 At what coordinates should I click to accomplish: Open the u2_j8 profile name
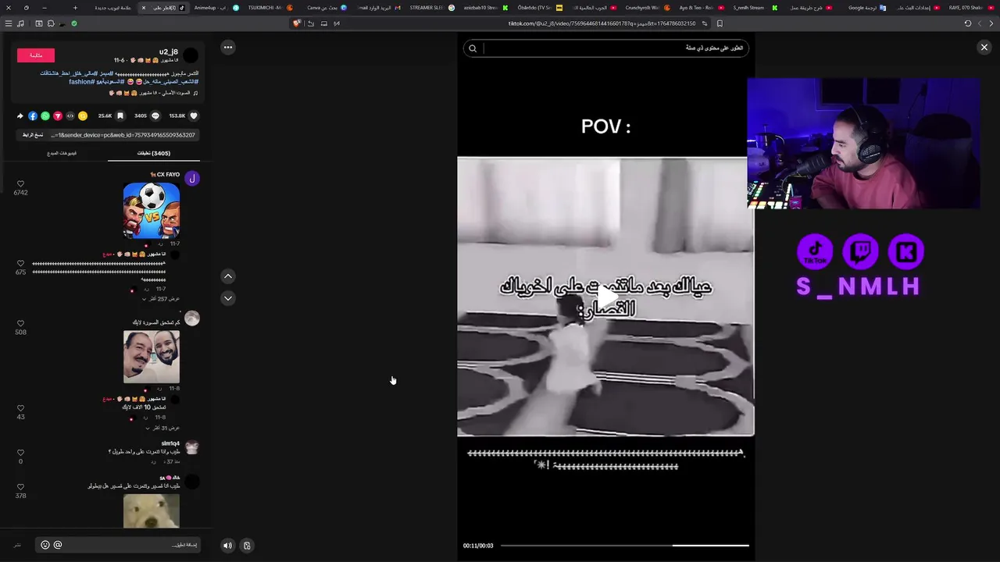[x=169, y=52]
